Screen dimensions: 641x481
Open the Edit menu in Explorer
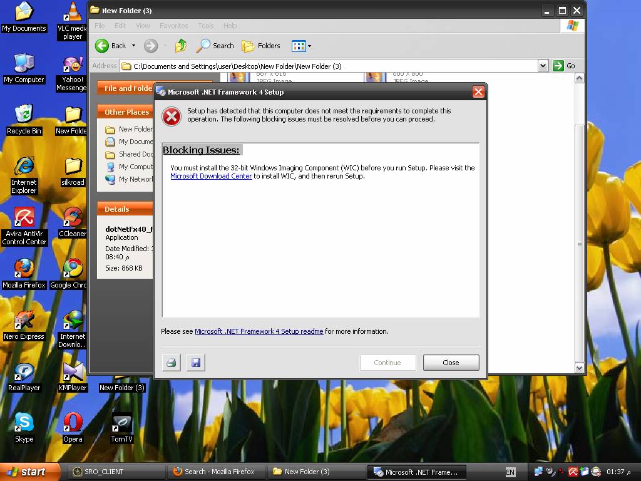(x=120, y=26)
